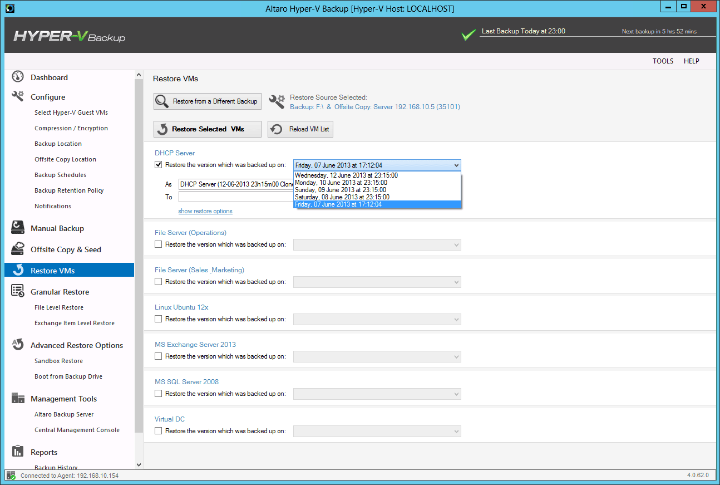Open Backup Retention Policy page
This screenshot has width=720, height=485.
point(70,190)
